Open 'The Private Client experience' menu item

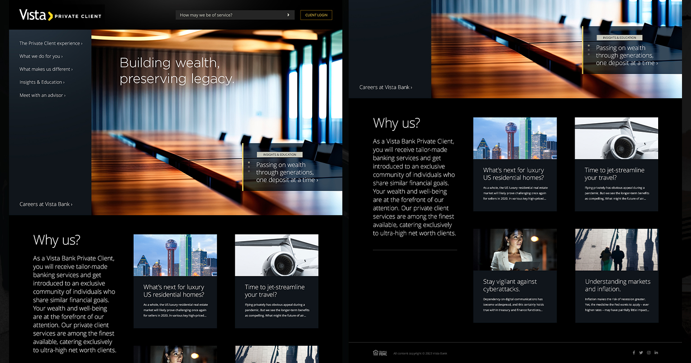coord(50,44)
